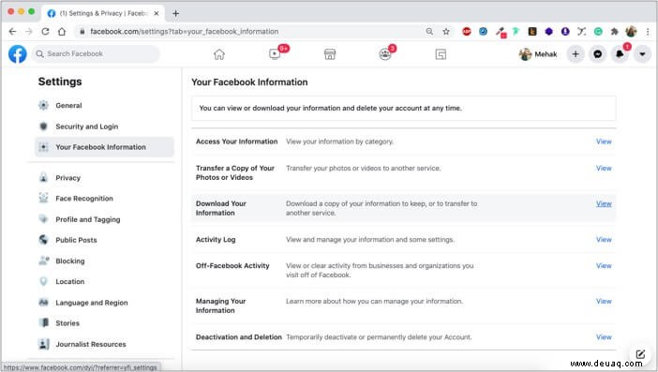Go back in browser

(12, 32)
